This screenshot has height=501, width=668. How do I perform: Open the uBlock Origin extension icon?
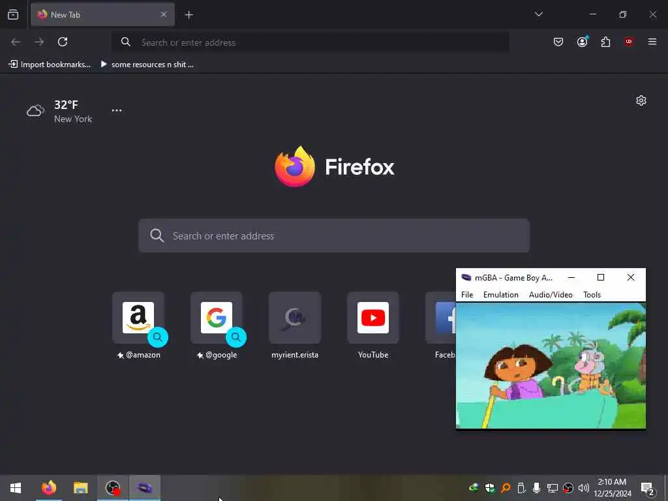coord(629,42)
